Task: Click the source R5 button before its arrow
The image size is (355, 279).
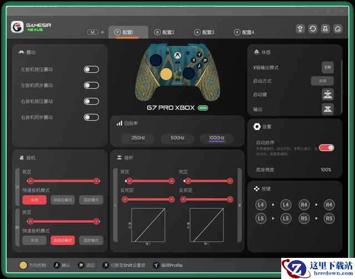Action: 304,218
